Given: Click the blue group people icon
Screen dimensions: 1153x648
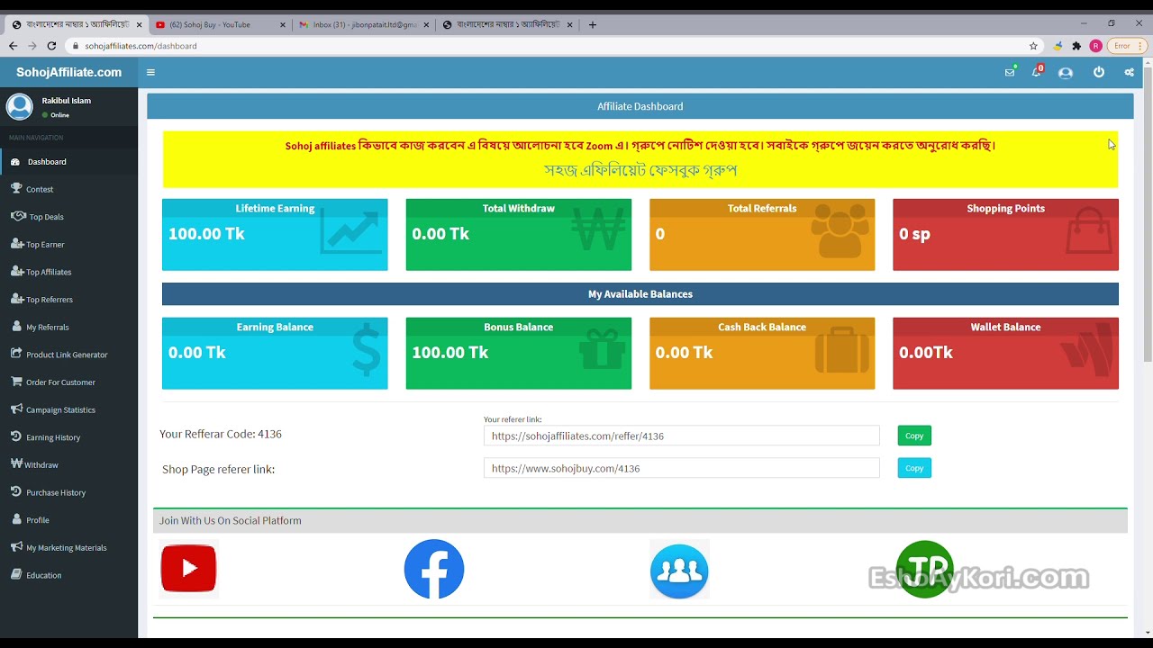Looking at the screenshot, I should (679, 570).
